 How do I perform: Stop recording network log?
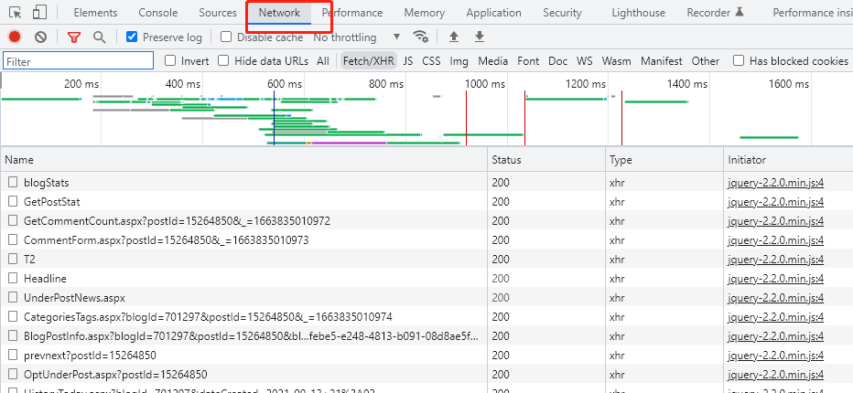pos(15,37)
